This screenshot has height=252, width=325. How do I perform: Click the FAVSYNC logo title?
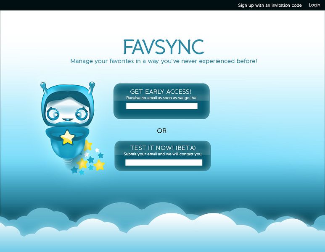(x=164, y=47)
